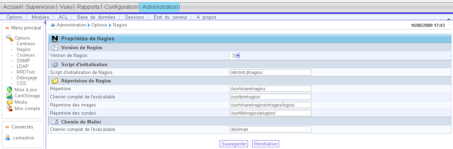This screenshot has height=149, width=453.
Task: Open the Version de Nagios dropdown
Action: tap(238, 56)
